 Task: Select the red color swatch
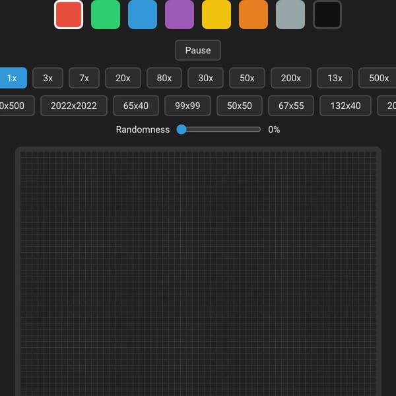tap(69, 15)
